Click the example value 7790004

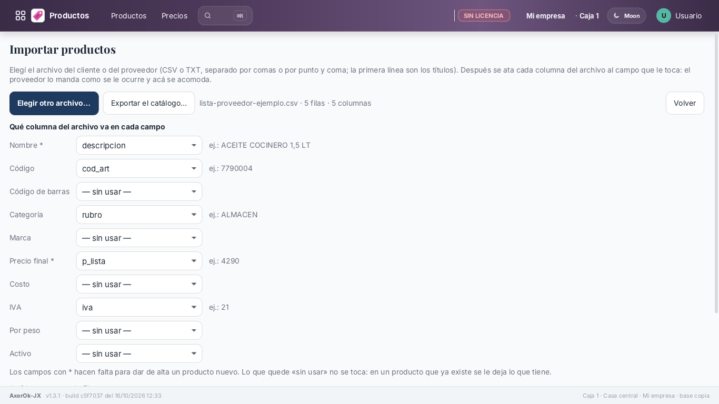[237, 168]
